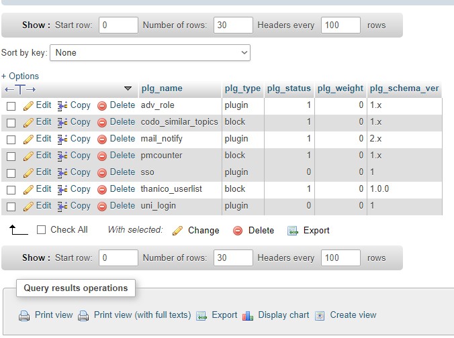Sort by plg_schema_ver column header

[x=404, y=88]
